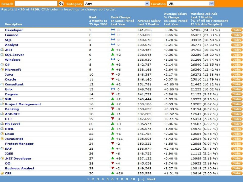The image size is (243, 182).
Task: Click the weather icon beside XML
Action: tap(2, 99)
